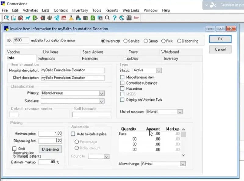
Task: Enable Auto calculate price checkbox
Action: click(73, 134)
